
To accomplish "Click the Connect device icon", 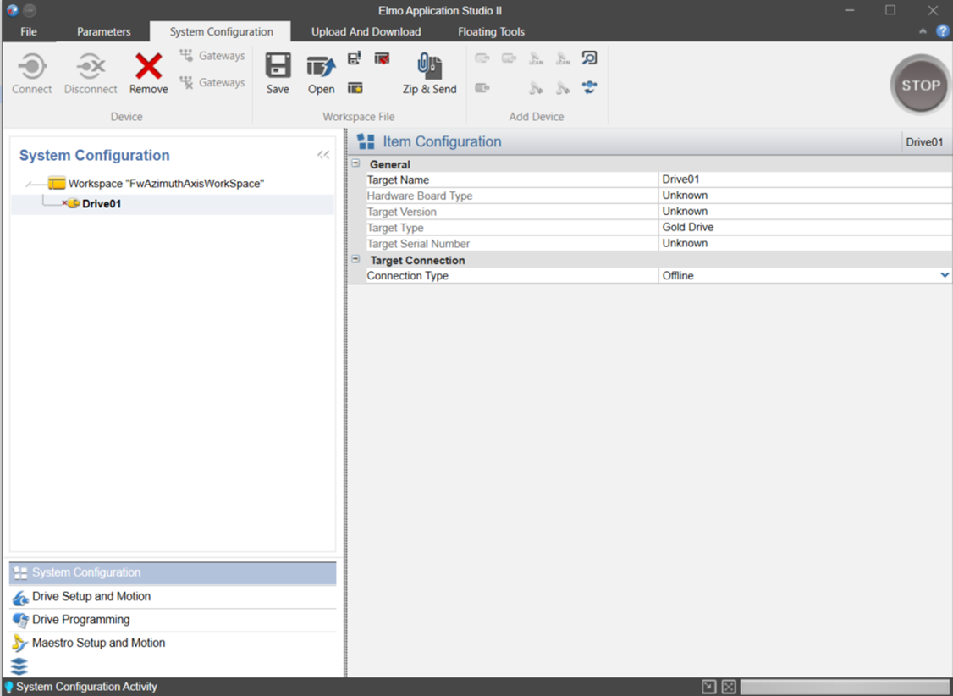I will (x=32, y=66).
